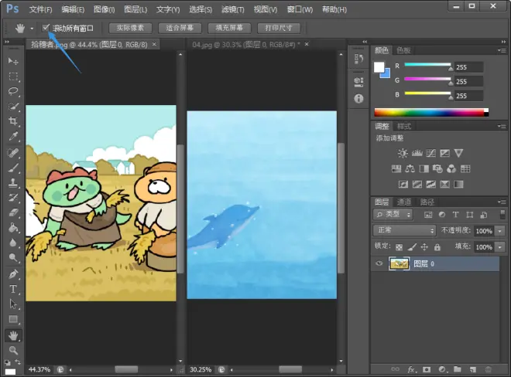This screenshot has height=377, width=511.
Task: Open the Info panel icon
Action: (358, 99)
